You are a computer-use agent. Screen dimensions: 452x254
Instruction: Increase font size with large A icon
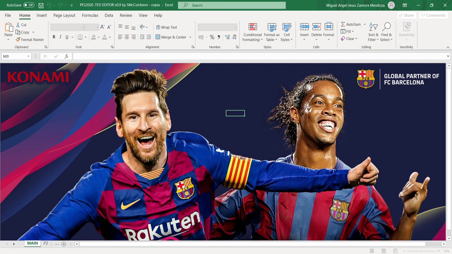[102, 27]
